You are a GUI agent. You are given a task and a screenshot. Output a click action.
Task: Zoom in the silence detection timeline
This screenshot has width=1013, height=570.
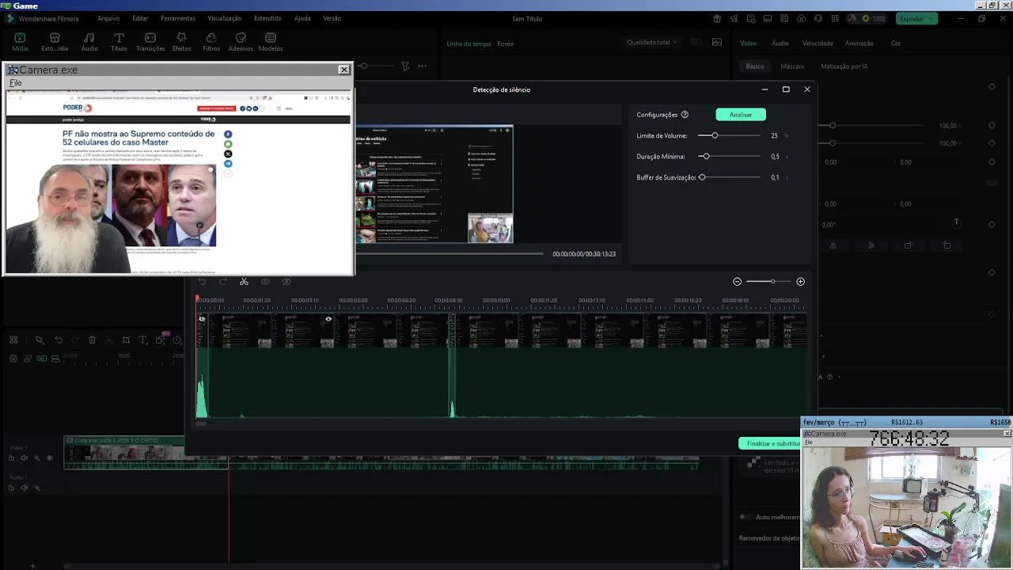click(800, 282)
